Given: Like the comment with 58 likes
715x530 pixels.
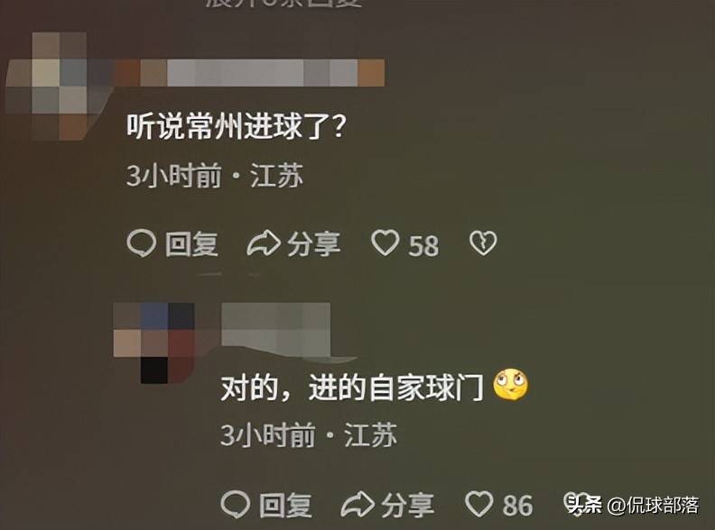Looking at the screenshot, I should pos(385,242).
